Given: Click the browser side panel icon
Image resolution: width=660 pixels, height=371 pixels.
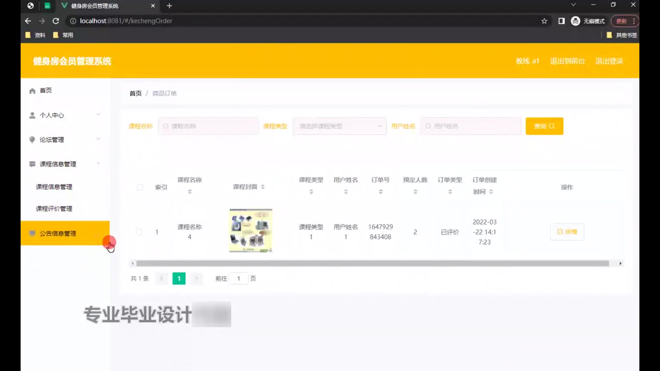Looking at the screenshot, I should (x=561, y=21).
